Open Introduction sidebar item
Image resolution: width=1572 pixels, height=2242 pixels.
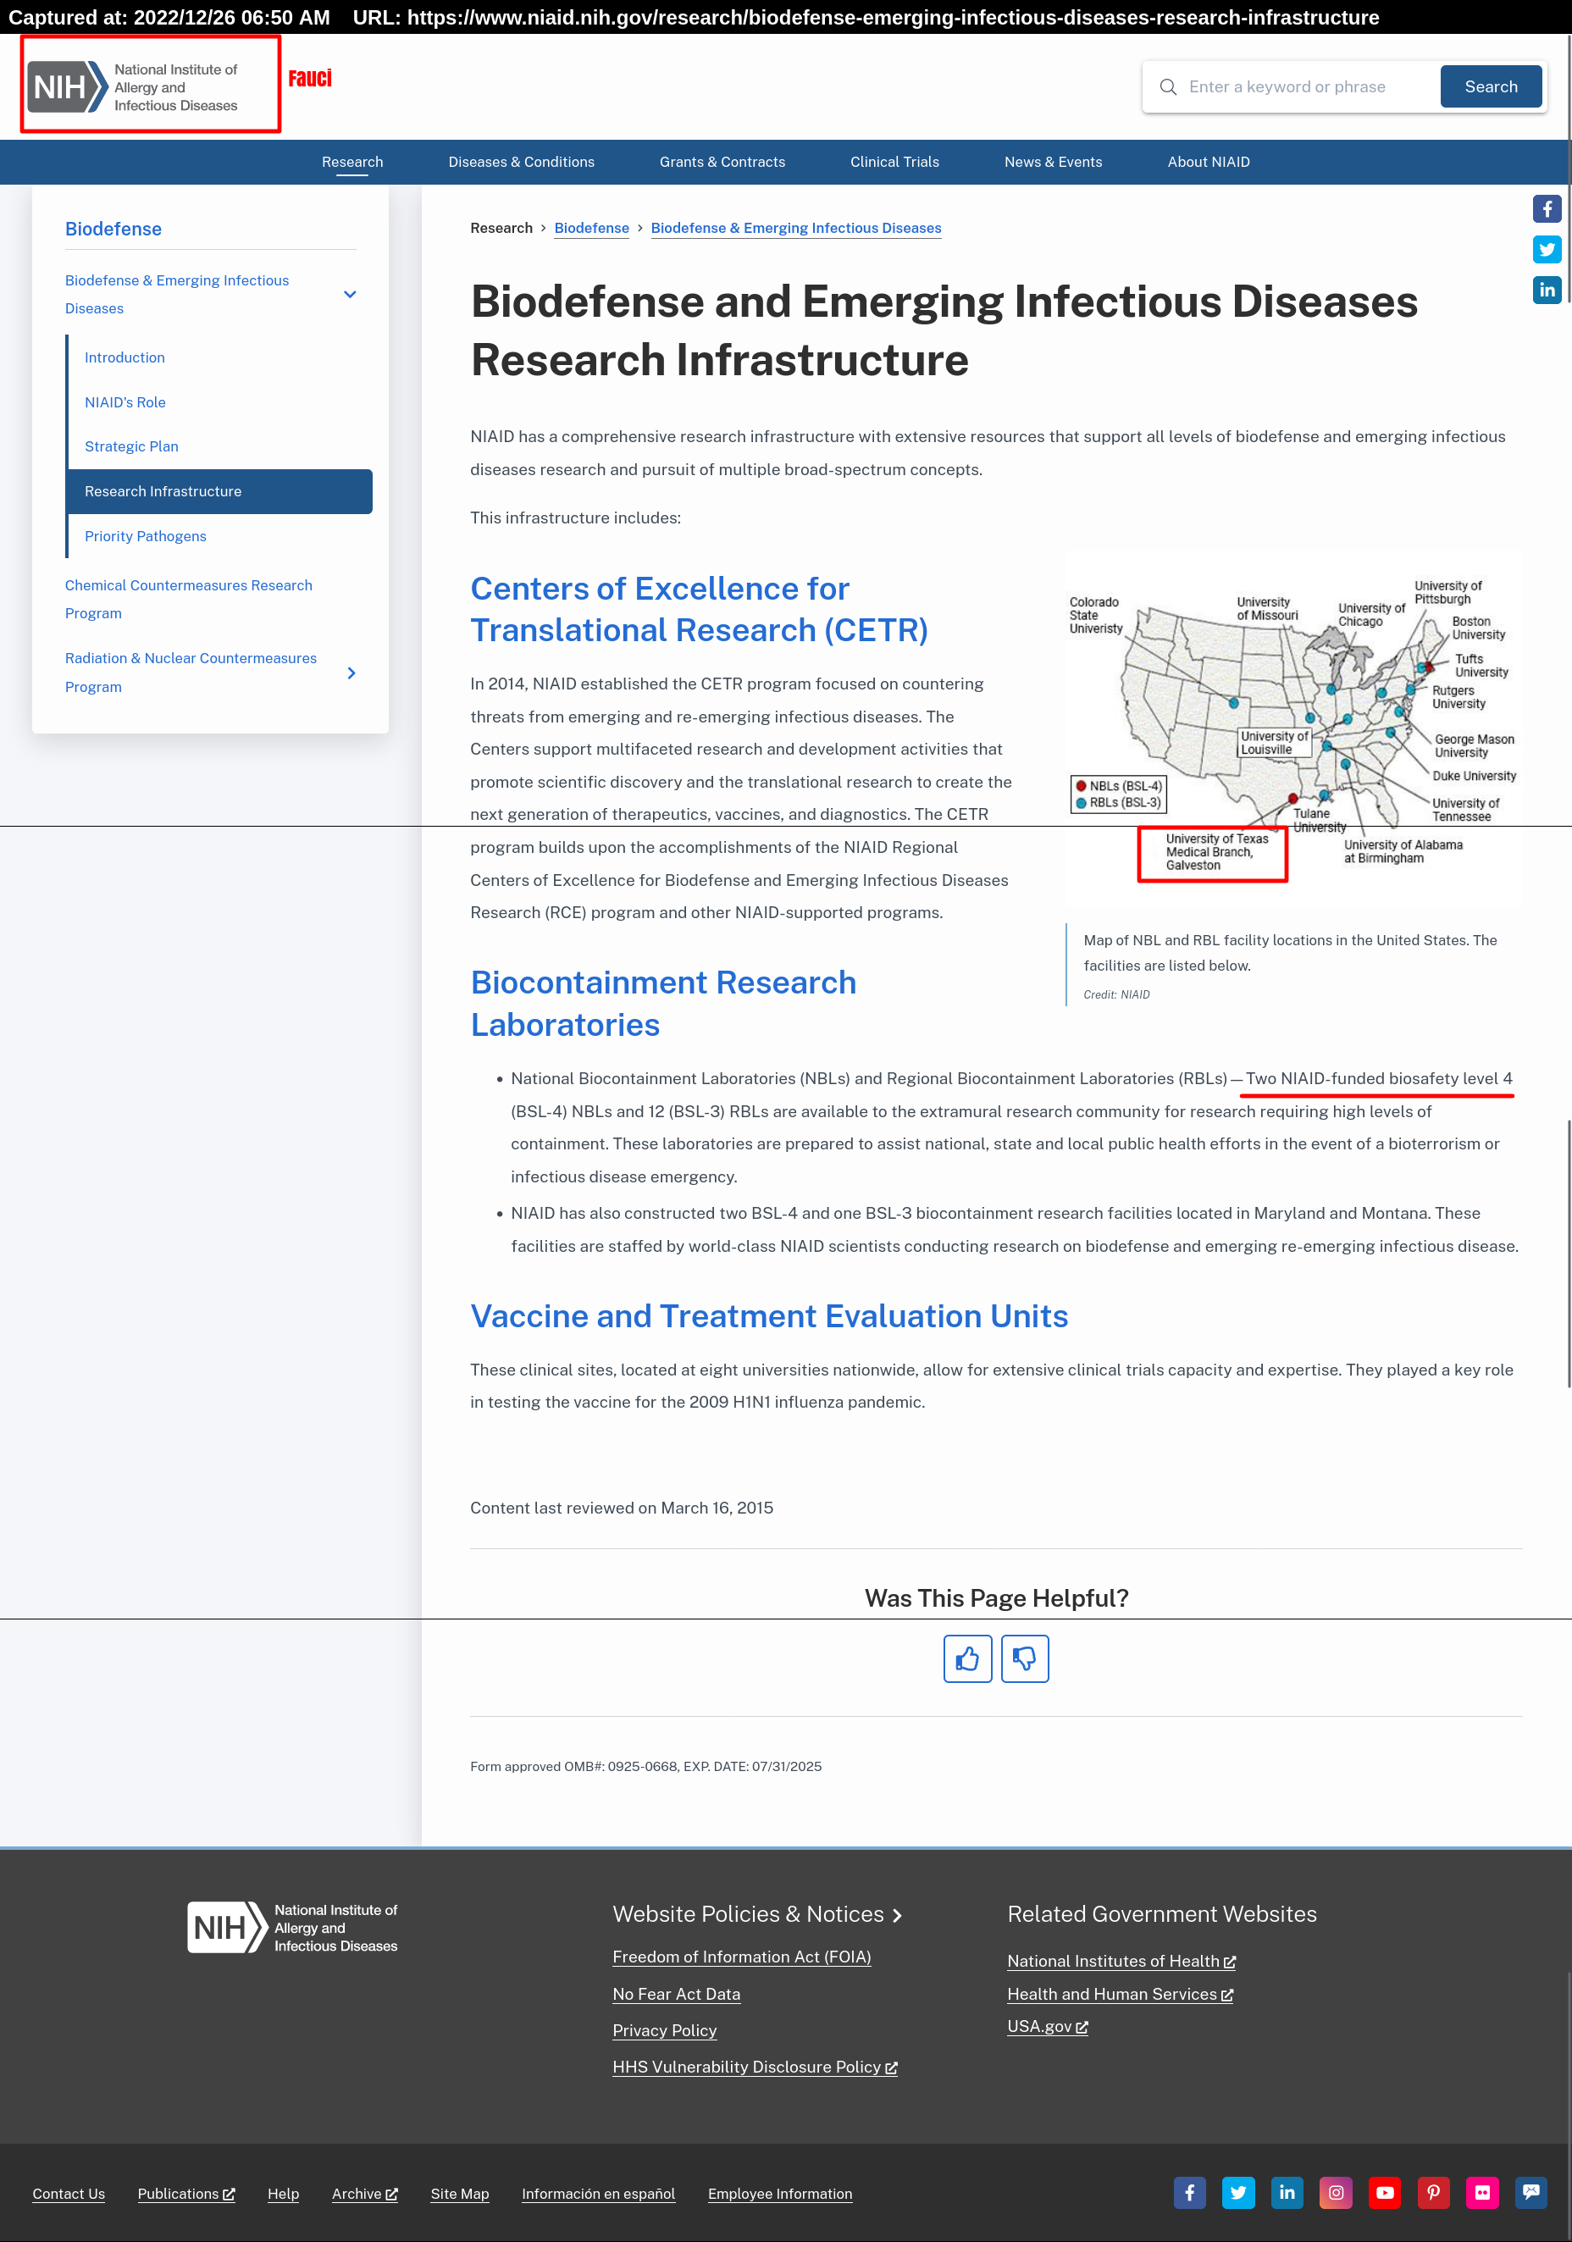click(x=125, y=357)
